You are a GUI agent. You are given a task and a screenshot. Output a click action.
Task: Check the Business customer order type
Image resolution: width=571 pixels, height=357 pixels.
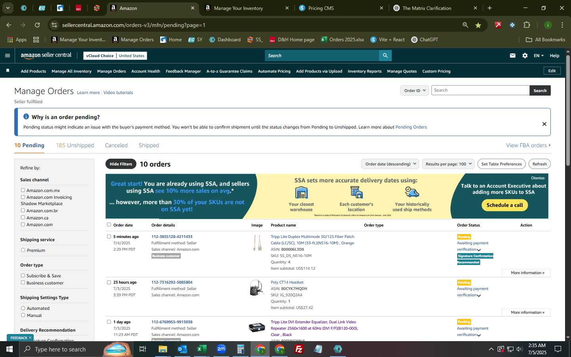(23, 282)
